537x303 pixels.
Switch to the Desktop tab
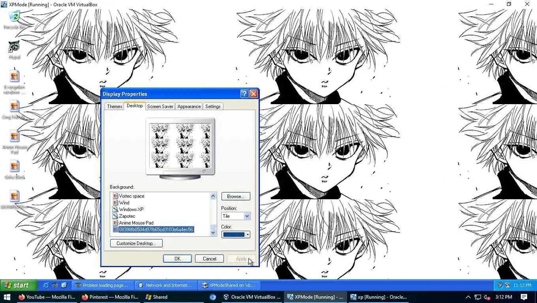pos(135,106)
